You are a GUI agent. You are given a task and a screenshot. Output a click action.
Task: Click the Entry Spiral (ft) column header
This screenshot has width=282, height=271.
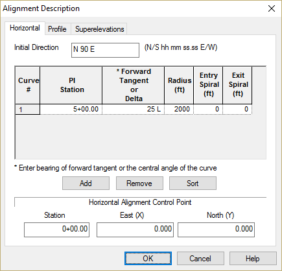click(208, 85)
